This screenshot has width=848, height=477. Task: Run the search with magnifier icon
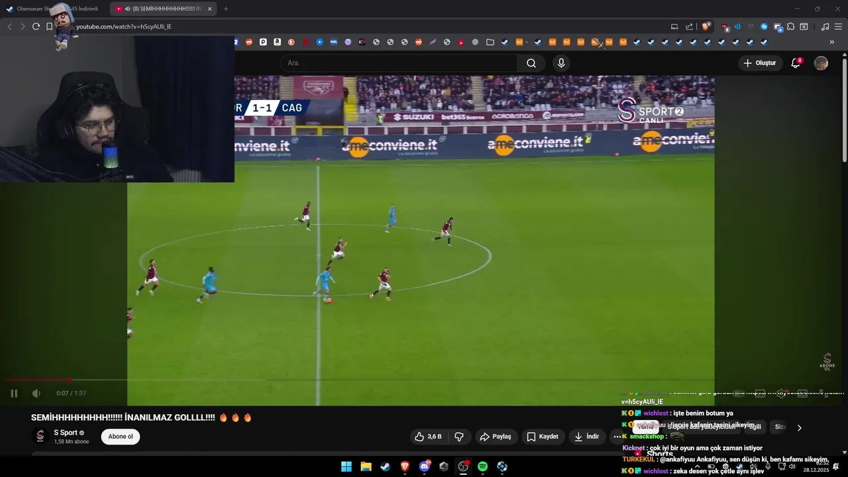click(531, 63)
